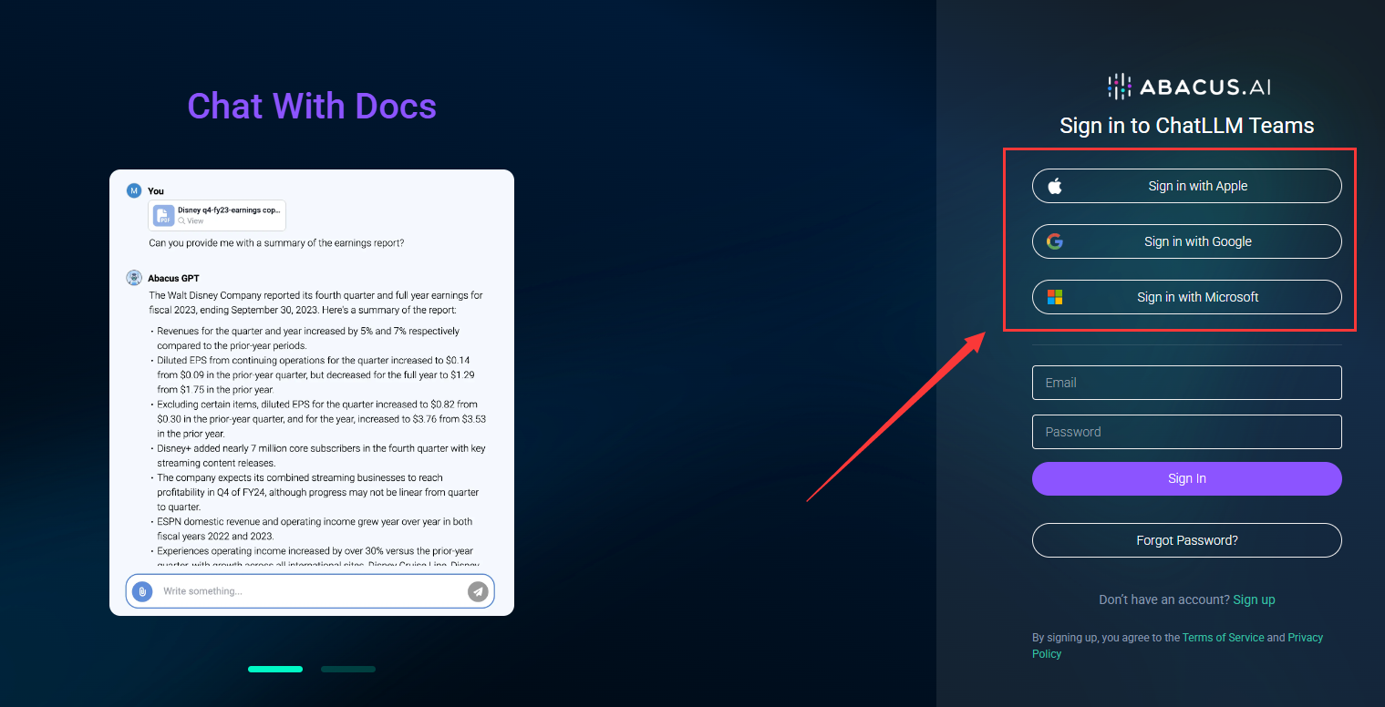This screenshot has width=1385, height=707.
Task: Click the Microsoft logo icon
Action: [x=1055, y=297]
